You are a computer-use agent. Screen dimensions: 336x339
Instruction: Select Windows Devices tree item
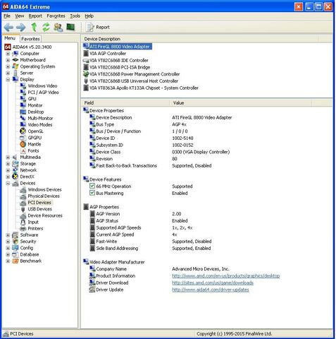[x=44, y=189]
